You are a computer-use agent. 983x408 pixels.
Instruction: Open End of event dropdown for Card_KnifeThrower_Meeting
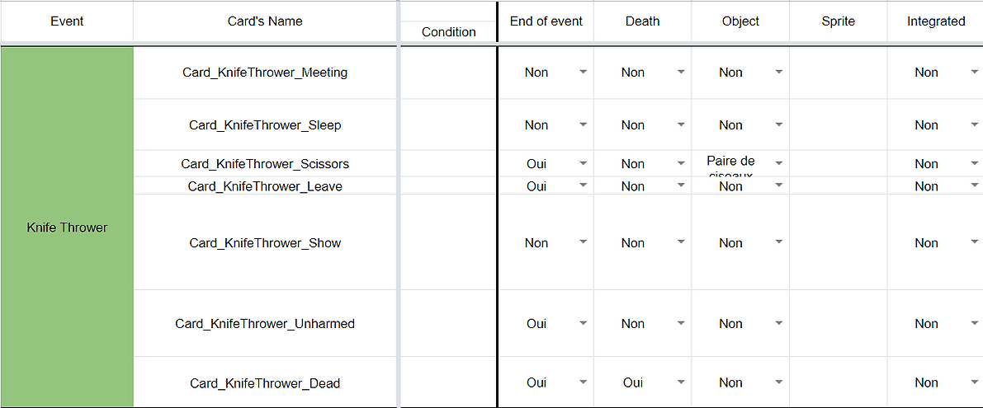pyautogui.click(x=583, y=73)
